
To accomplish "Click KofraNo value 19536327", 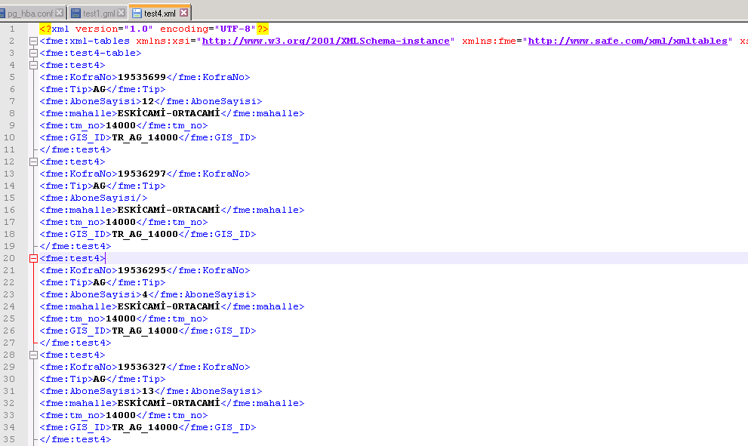I will (142, 367).
